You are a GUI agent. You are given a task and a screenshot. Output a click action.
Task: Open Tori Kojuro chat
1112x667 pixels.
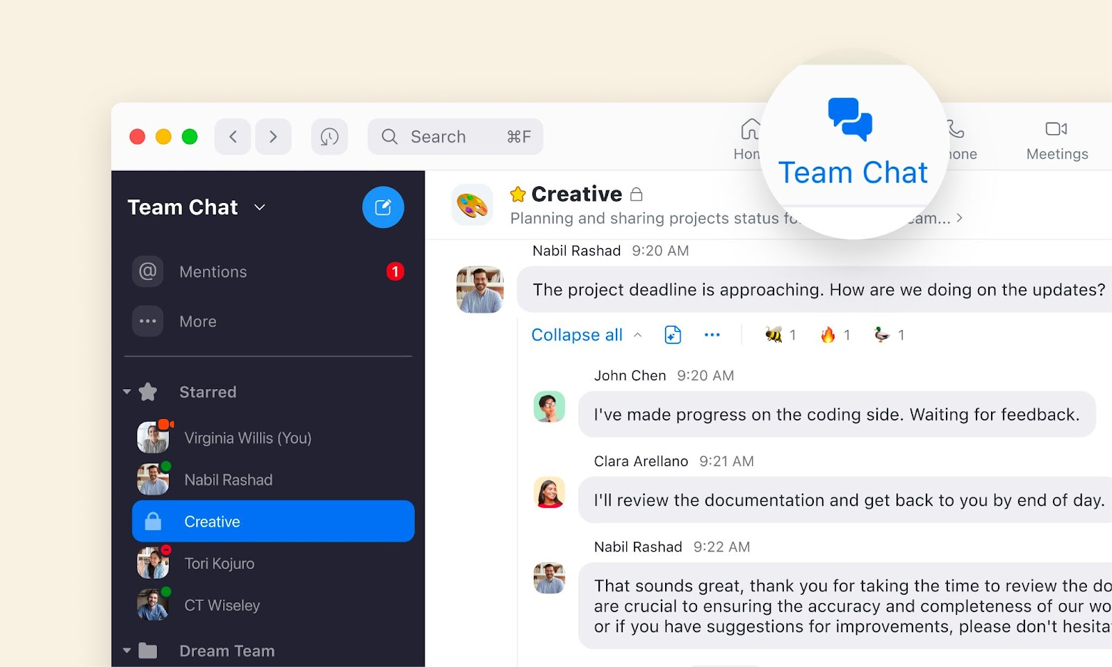coord(275,563)
